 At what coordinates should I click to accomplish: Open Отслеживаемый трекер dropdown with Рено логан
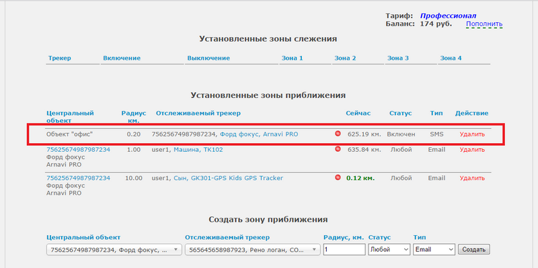(253, 249)
